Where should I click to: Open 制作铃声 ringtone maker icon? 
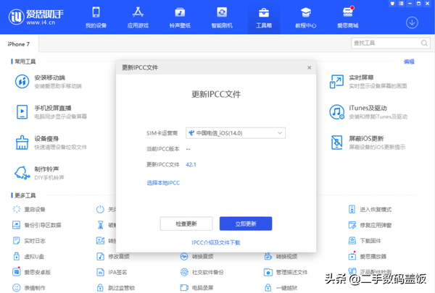click(x=22, y=173)
